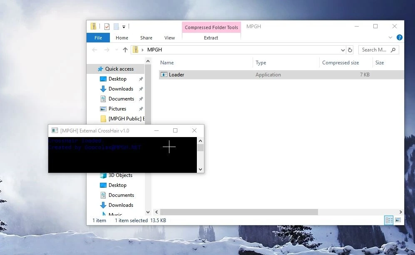Open the Customize Quick Access Toolbar dropdown
The width and height of the screenshot is (415, 255).
click(124, 27)
